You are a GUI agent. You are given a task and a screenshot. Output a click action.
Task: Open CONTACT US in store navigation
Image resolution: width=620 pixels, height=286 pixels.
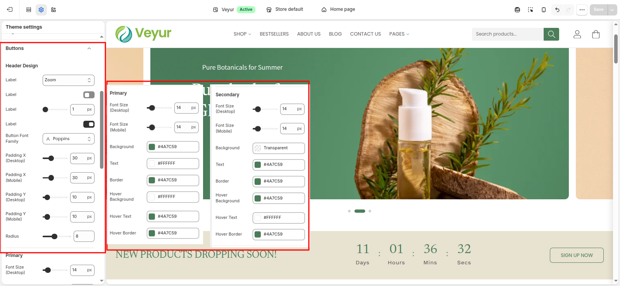click(365, 34)
